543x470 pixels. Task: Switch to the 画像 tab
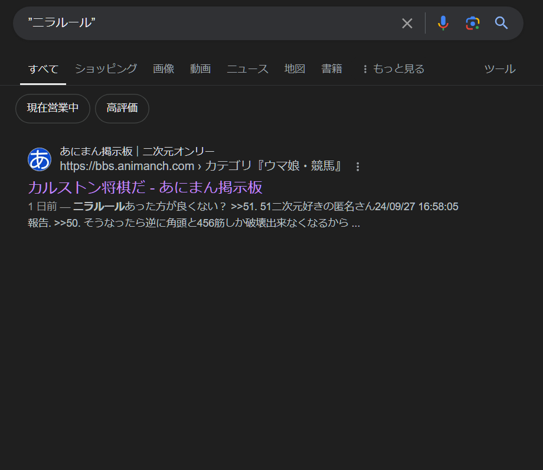[163, 69]
